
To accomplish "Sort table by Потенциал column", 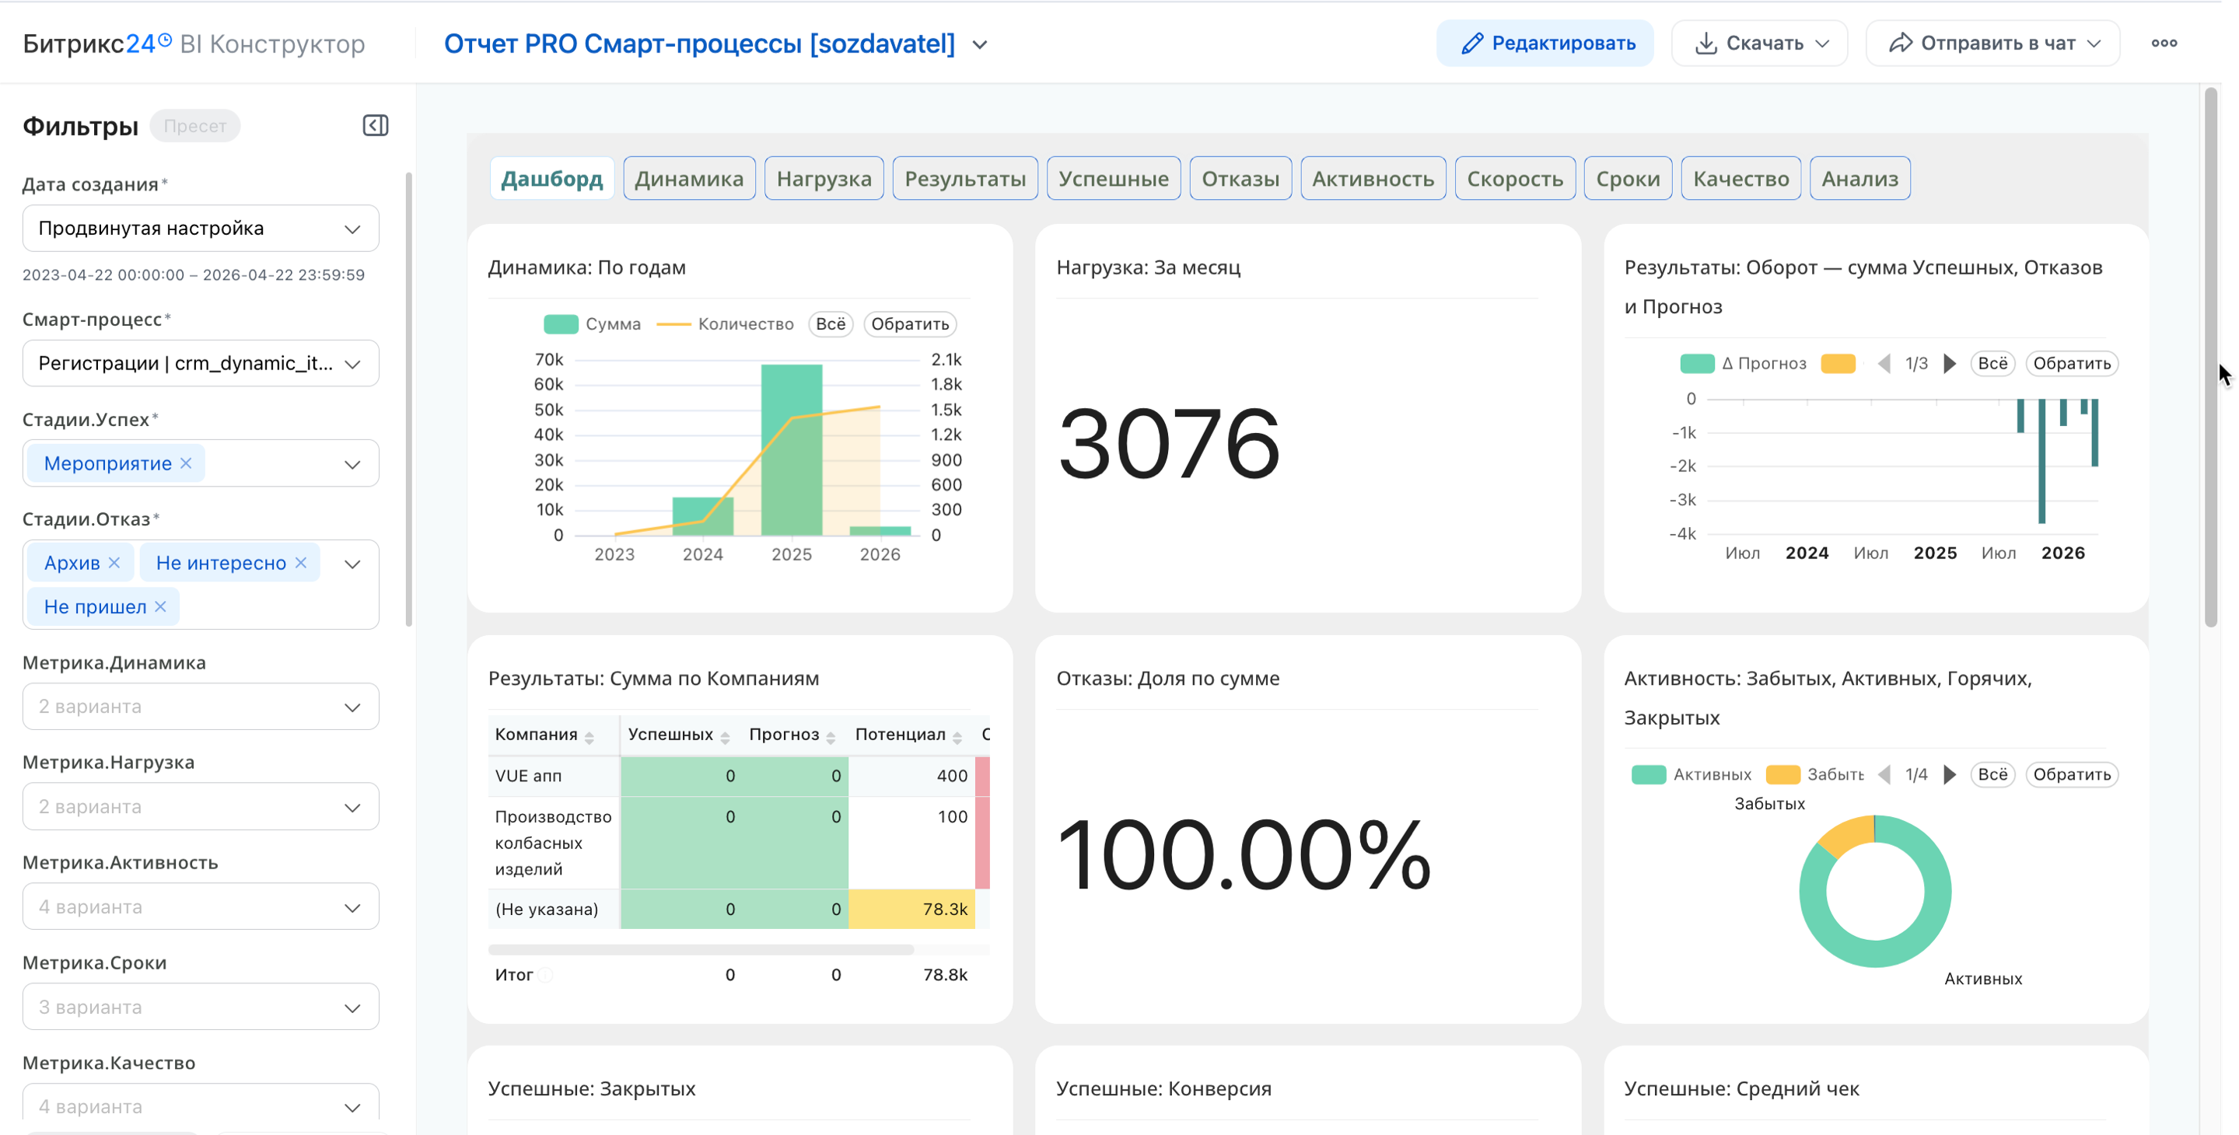I will 956,737.
